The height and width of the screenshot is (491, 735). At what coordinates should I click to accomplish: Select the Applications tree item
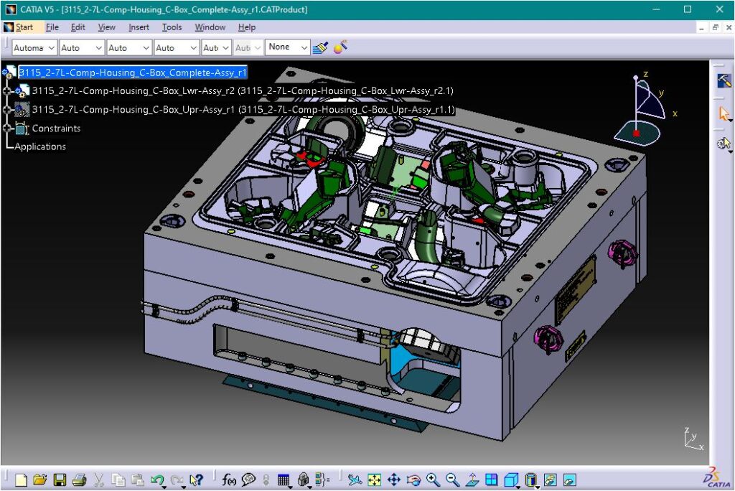pos(40,146)
